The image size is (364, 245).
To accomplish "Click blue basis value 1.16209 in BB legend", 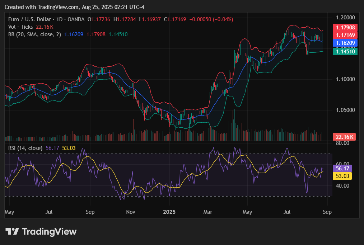I will point(74,34).
